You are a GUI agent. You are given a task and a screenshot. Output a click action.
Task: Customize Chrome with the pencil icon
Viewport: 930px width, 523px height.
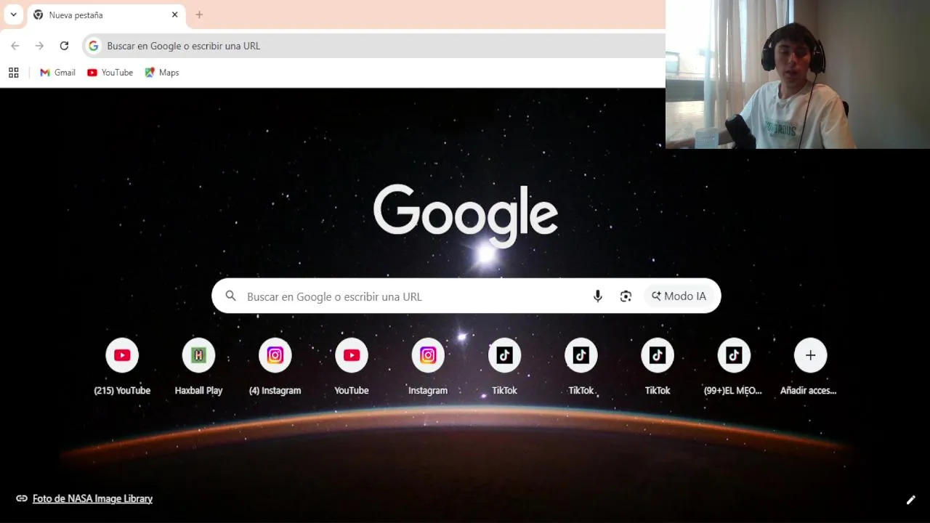point(910,500)
